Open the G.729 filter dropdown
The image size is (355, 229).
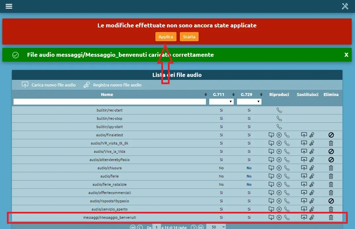(x=249, y=102)
